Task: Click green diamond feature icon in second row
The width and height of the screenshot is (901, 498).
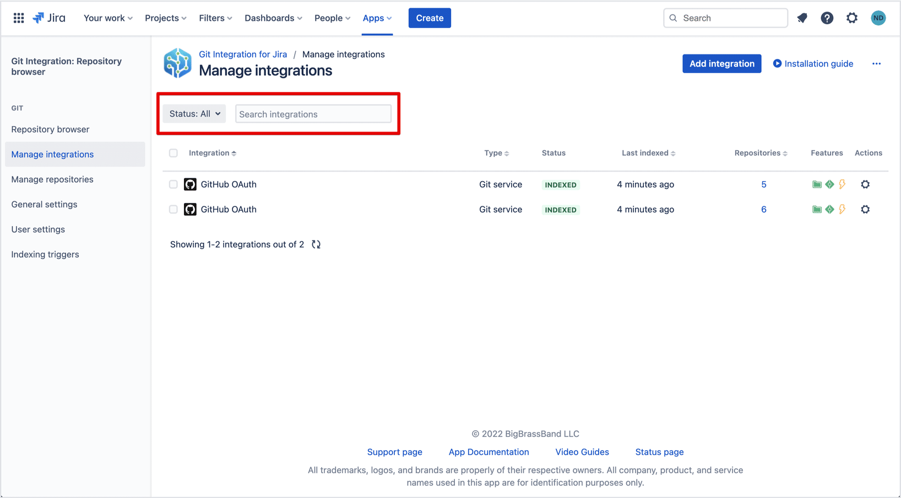Action: click(829, 209)
